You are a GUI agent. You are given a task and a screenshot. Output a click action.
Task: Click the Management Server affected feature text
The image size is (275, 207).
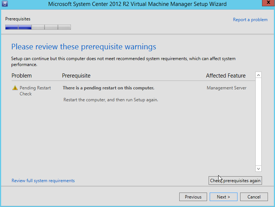(x=226, y=88)
